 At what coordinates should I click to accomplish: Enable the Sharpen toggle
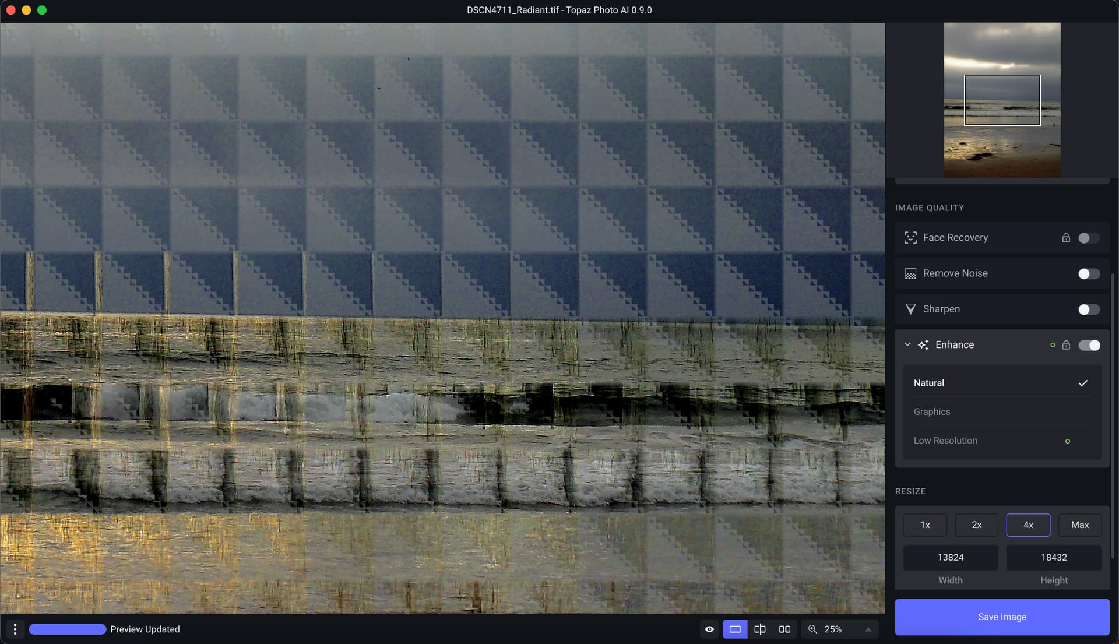click(x=1088, y=309)
